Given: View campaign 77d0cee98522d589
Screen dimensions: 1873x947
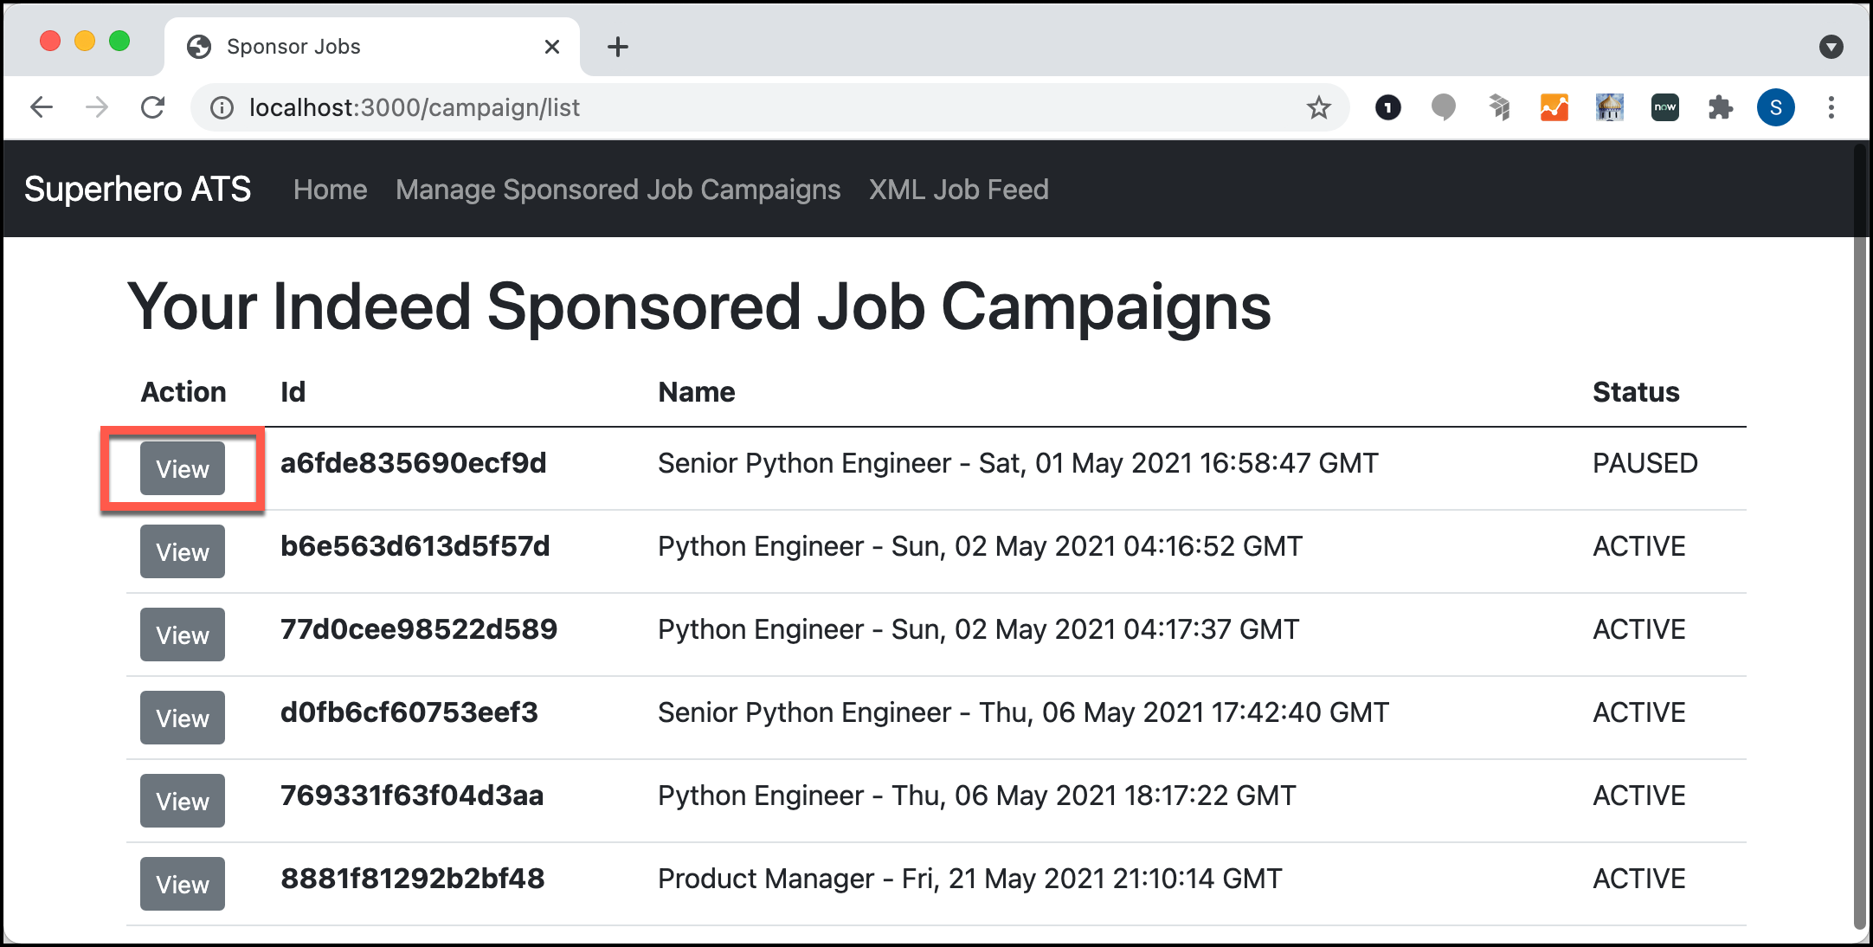Looking at the screenshot, I should coord(183,635).
